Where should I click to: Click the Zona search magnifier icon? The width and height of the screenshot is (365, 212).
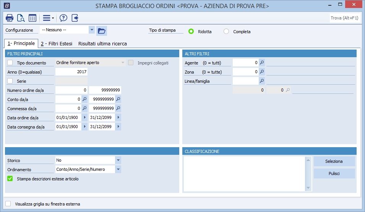click(262, 72)
